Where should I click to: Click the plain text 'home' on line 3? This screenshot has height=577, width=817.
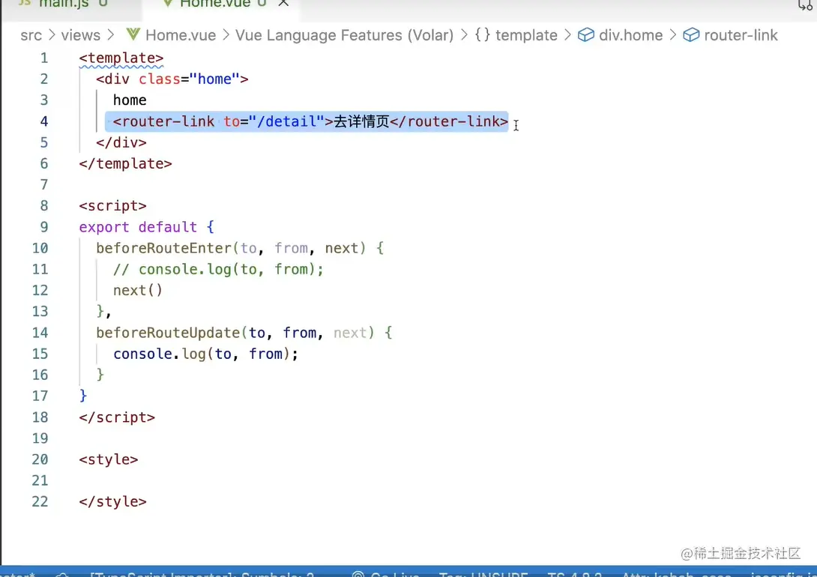130,100
